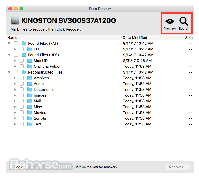Image resolution: width=199 pixels, height=179 pixels.
Task: Collapse the Reconstructed Files tree
Action: coord(9,72)
